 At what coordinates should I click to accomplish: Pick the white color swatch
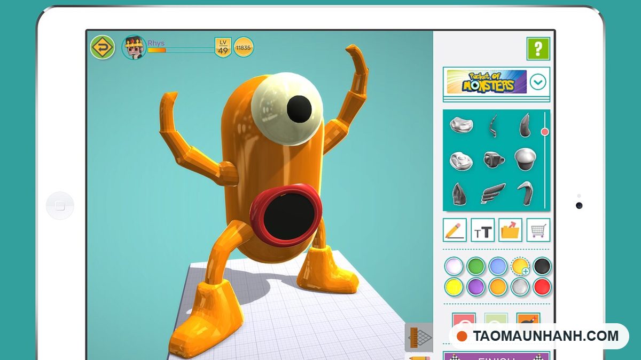(454, 266)
